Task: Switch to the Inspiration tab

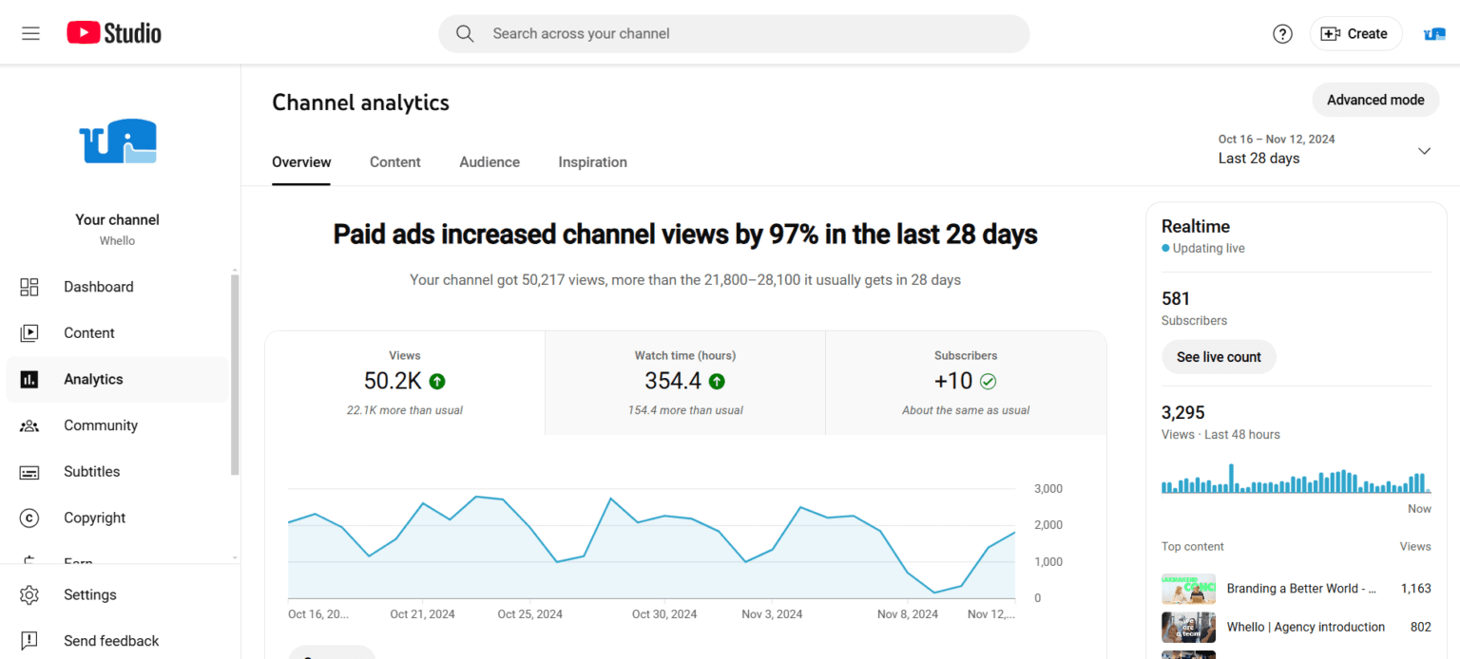Action: [x=593, y=162]
